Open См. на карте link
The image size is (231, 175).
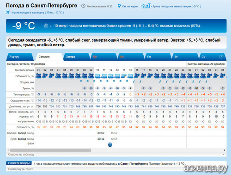(130, 6)
